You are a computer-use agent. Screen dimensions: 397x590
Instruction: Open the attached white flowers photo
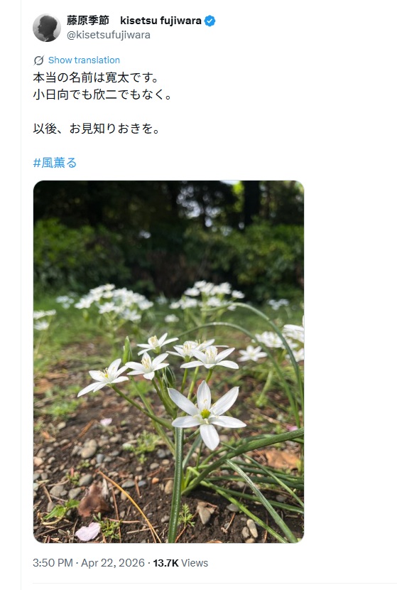click(168, 362)
